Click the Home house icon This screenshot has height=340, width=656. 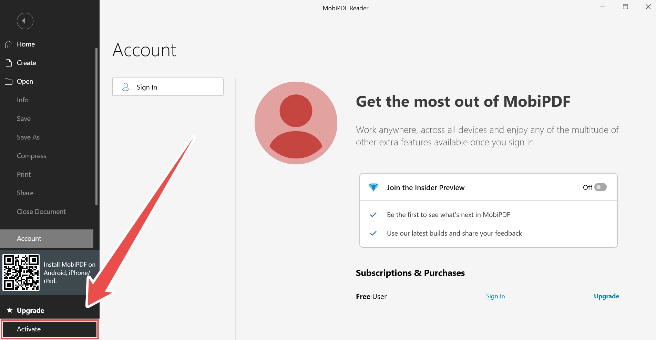tap(9, 44)
